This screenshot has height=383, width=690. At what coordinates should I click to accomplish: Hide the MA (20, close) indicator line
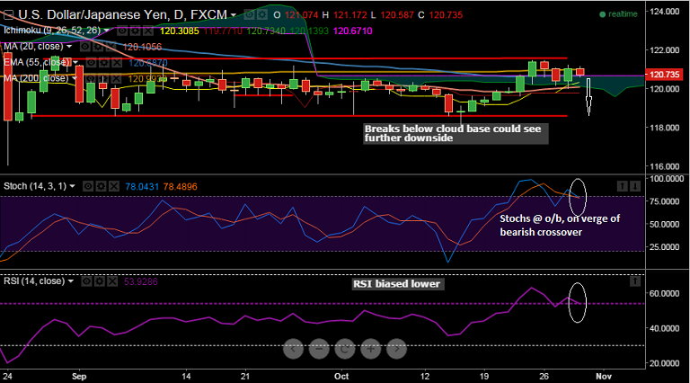[x=85, y=47]
